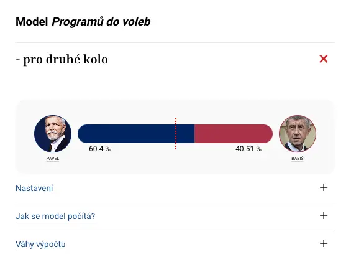Expand 'Váhy výpočtu' with plus icon
This screenshot has height=267, width=351.
click(324, 243)
